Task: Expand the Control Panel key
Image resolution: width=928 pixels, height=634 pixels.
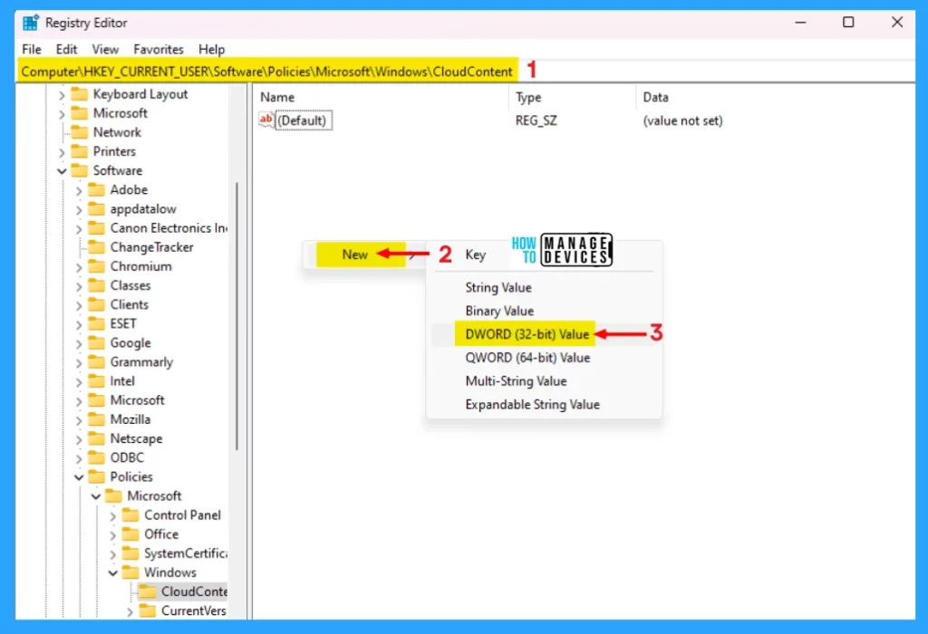Action: (x=113, y=515)
